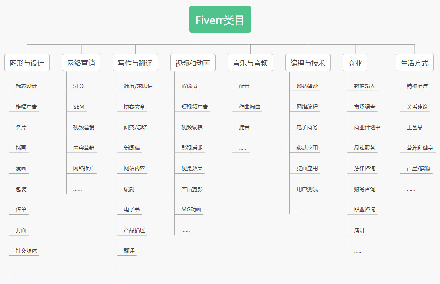Click the 市场调查 subtopic
Image resolution: width=440 pixels, height=284 pixels.
tap(364, 107)
